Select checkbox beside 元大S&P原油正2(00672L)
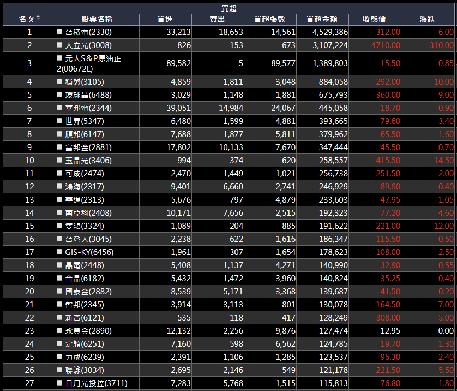457x391 pixels. pos(59,58)
